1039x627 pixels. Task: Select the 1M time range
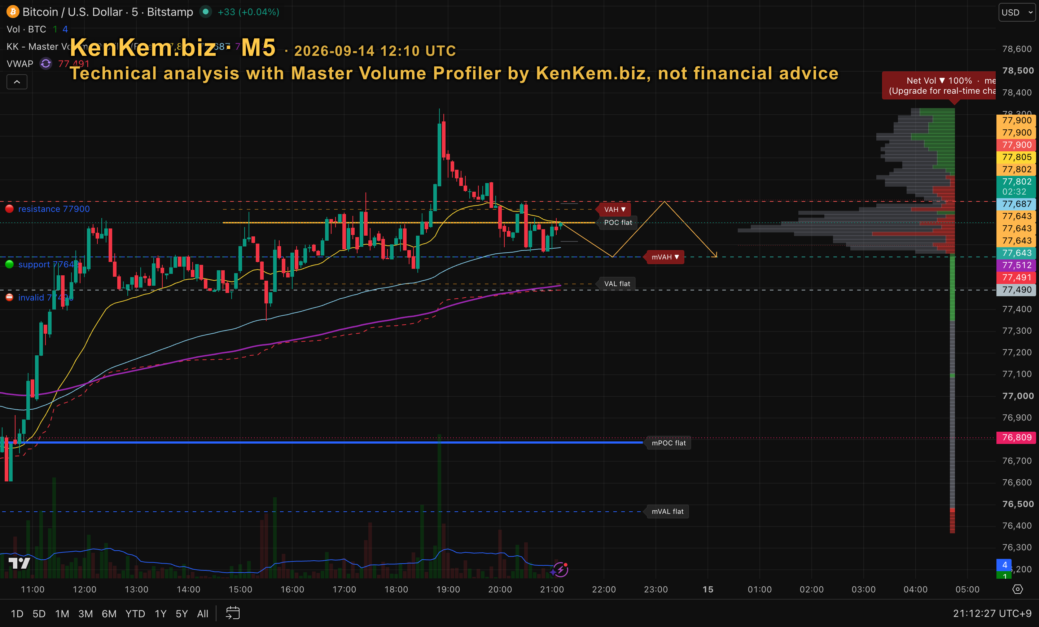click(62, 614)
